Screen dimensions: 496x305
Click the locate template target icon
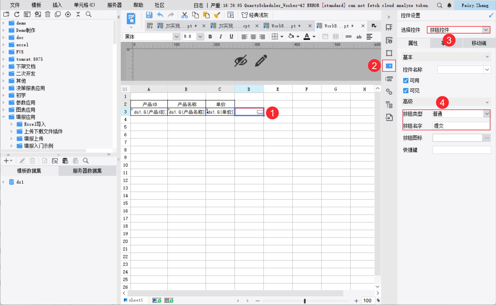(68, 14)
